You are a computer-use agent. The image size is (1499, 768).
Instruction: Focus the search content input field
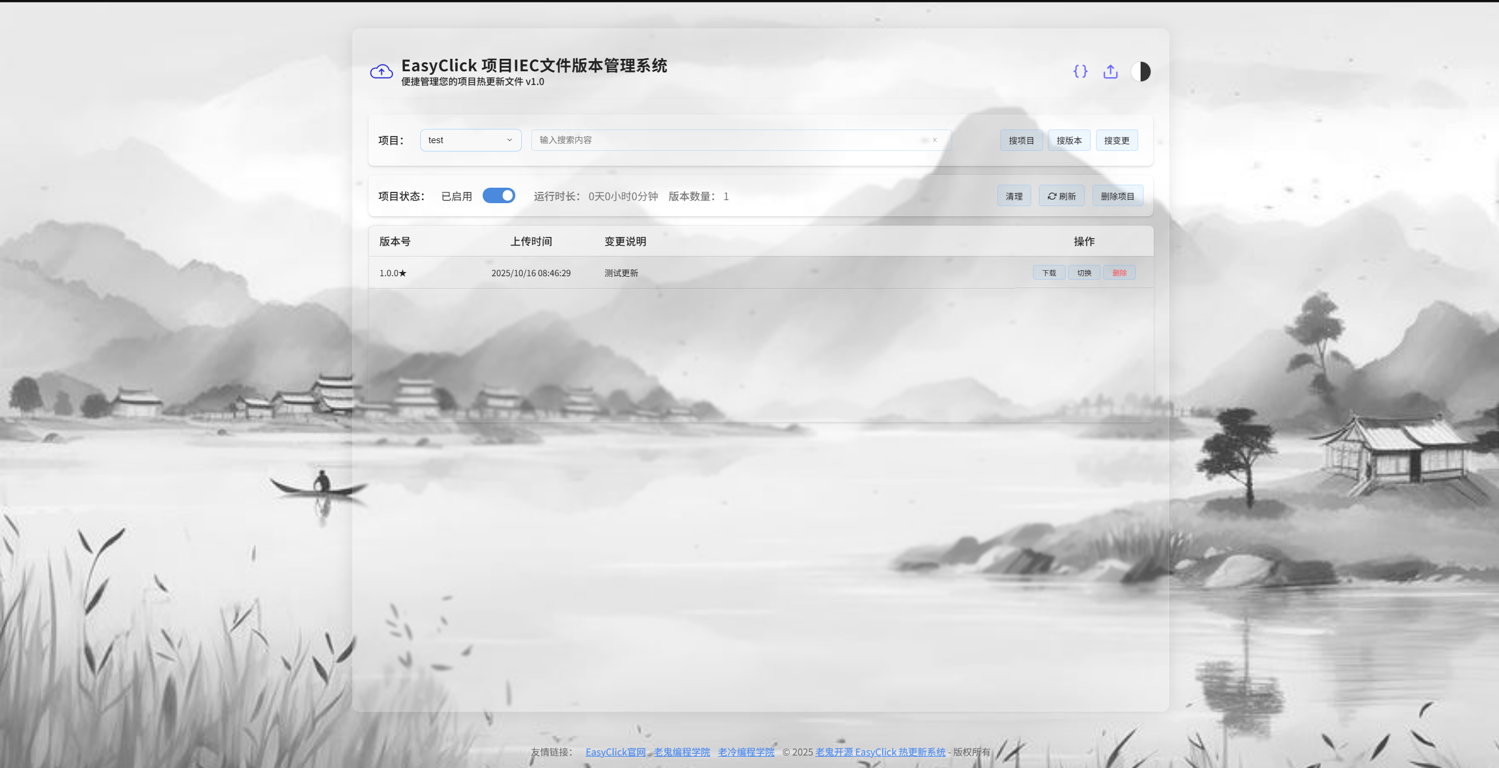[725, 140]
